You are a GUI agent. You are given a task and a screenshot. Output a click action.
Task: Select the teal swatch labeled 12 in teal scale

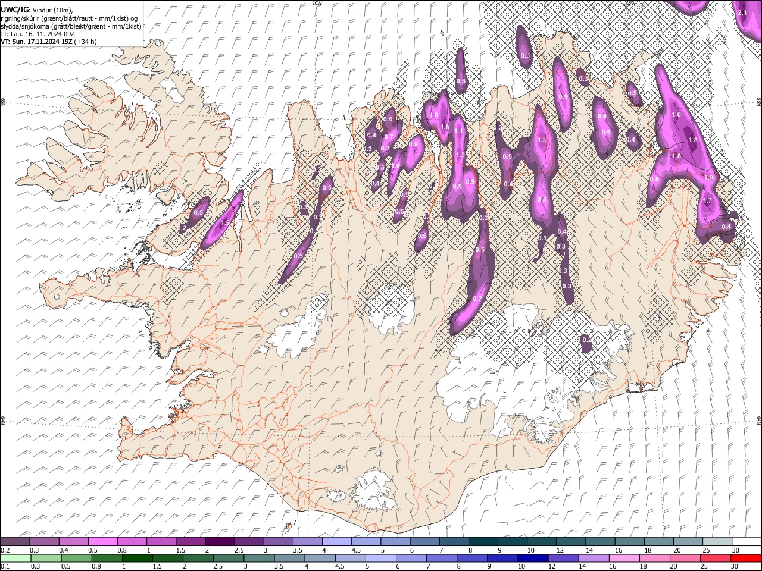tap(571, 541)
